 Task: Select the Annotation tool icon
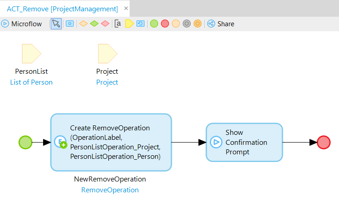[118, 24]
